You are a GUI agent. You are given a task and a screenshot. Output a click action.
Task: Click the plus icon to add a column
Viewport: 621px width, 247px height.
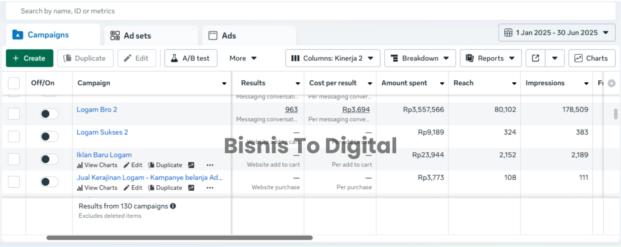tap(611, 83)
